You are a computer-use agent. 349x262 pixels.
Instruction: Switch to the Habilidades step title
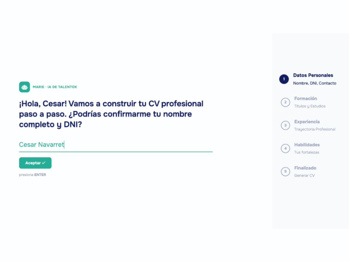tap(307, 145)
